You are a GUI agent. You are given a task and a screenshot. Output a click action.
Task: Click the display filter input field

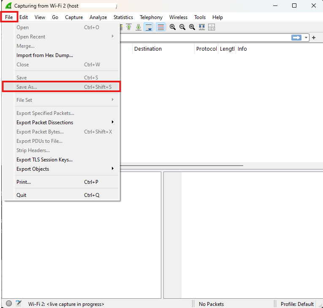point(205,38)
